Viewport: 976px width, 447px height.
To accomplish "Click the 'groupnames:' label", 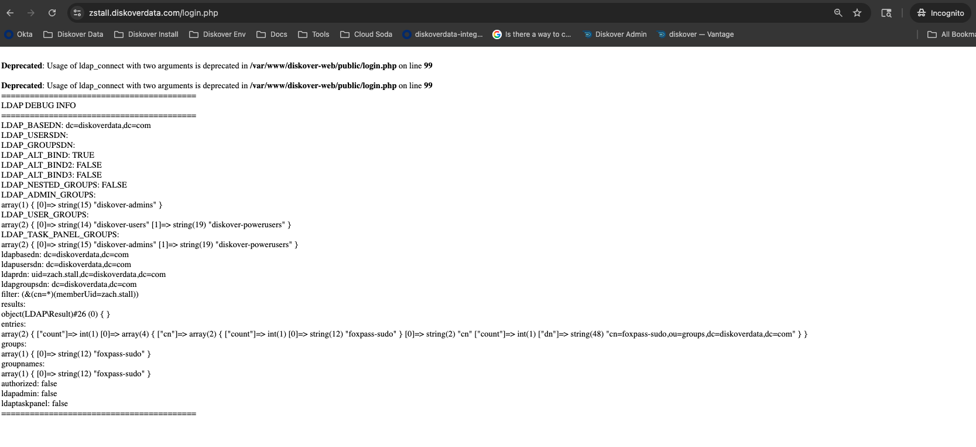I will tap(23, 363).
